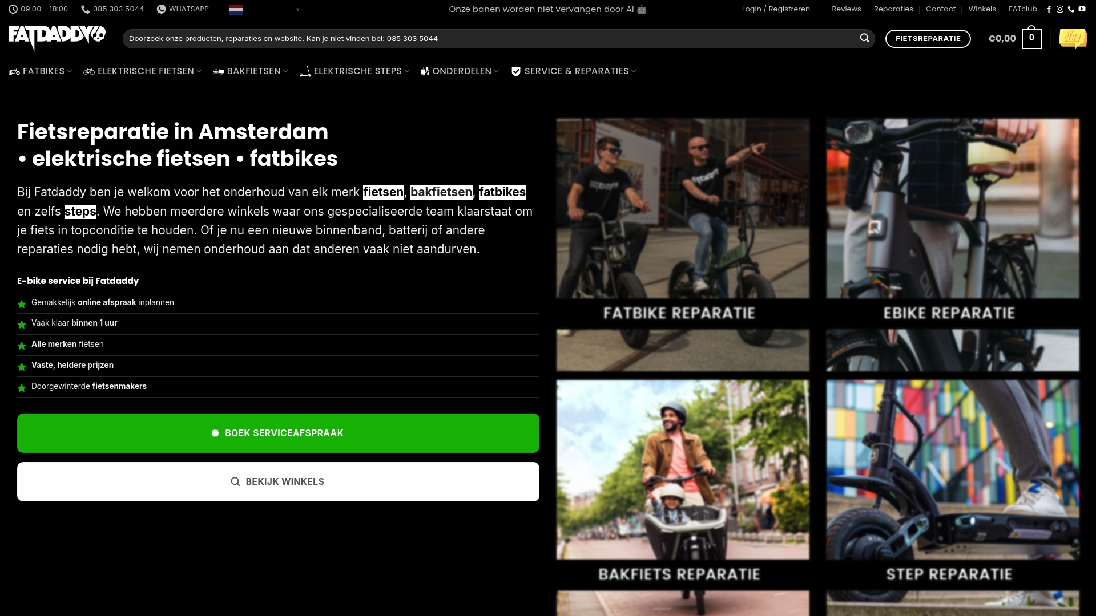The width and height of the screenshot is (1096, 616).
Task: Book a service via Boek Serviceafspraak
Action: tap(278, 433)
